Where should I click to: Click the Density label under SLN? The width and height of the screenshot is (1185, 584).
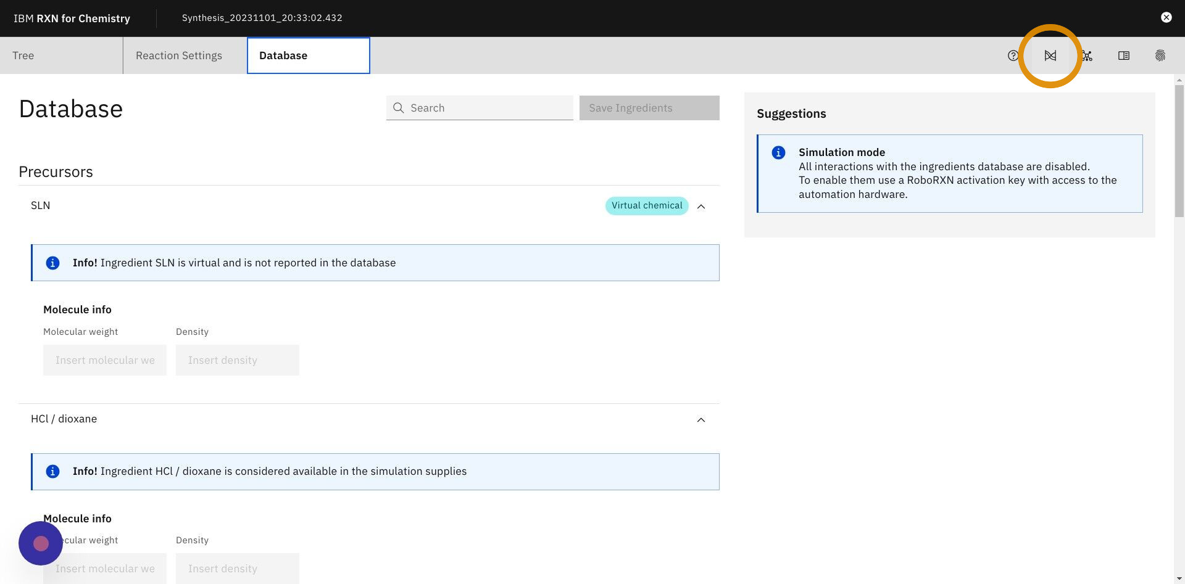(192, 332)
